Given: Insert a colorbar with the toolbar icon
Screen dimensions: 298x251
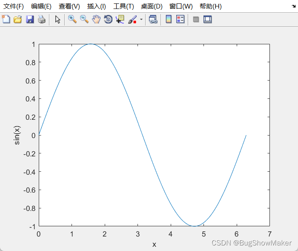Looking at the screenshot, I should (x=169, y=19).
